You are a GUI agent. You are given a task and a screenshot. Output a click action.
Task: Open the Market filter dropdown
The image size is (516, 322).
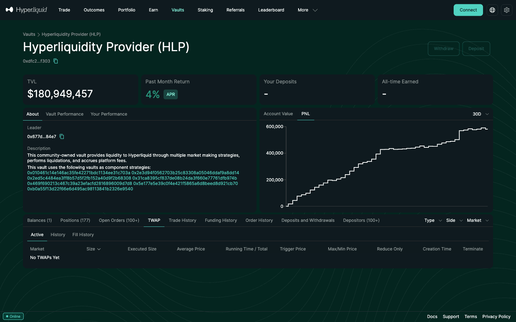[x=478, y=220]
